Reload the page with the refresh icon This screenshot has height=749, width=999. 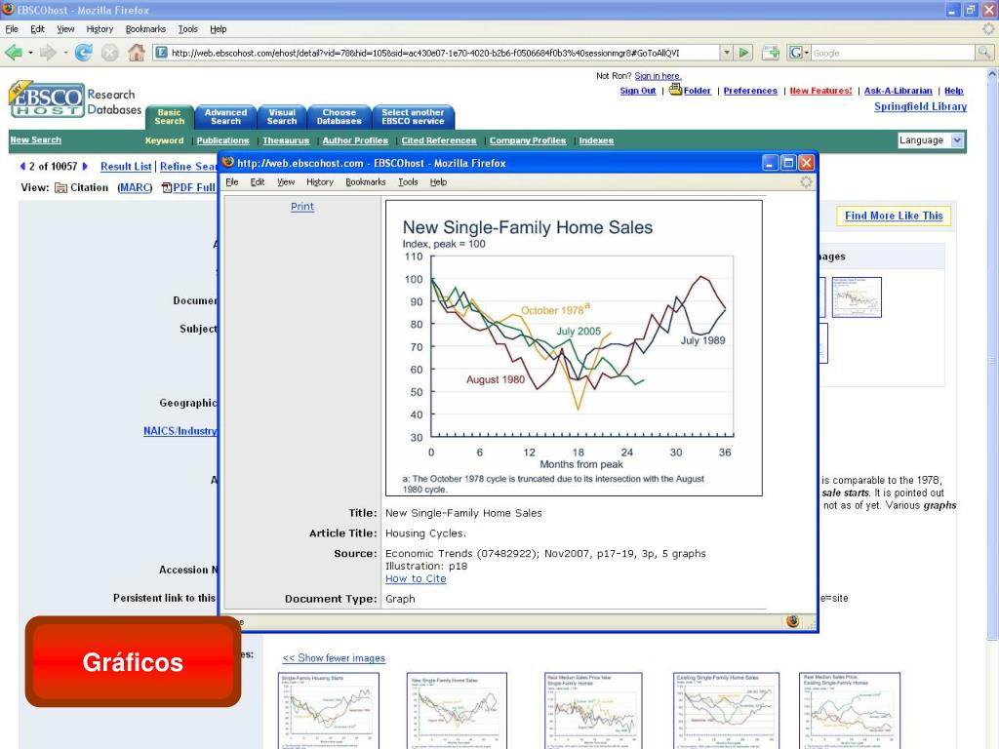(84, 53)
